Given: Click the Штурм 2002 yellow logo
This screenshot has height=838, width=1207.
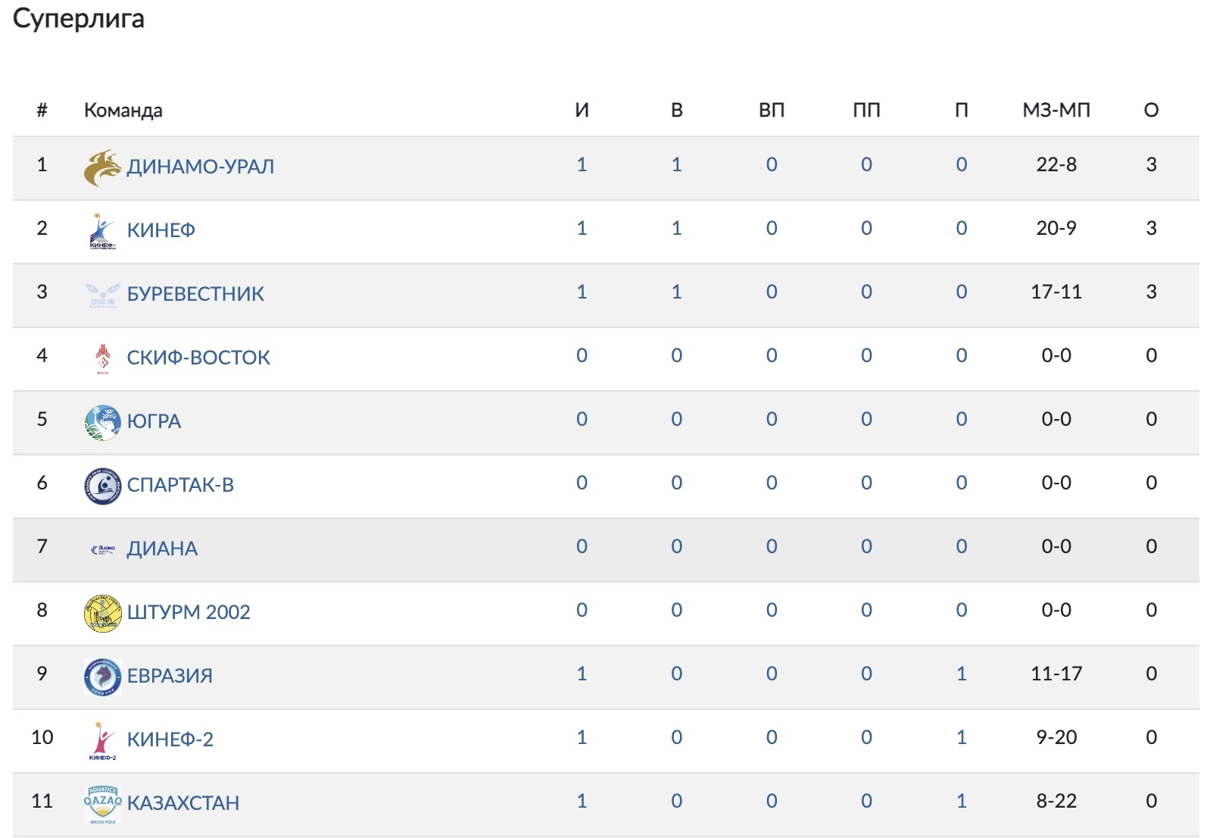Looking at the screenshot, I should (102, 613).
